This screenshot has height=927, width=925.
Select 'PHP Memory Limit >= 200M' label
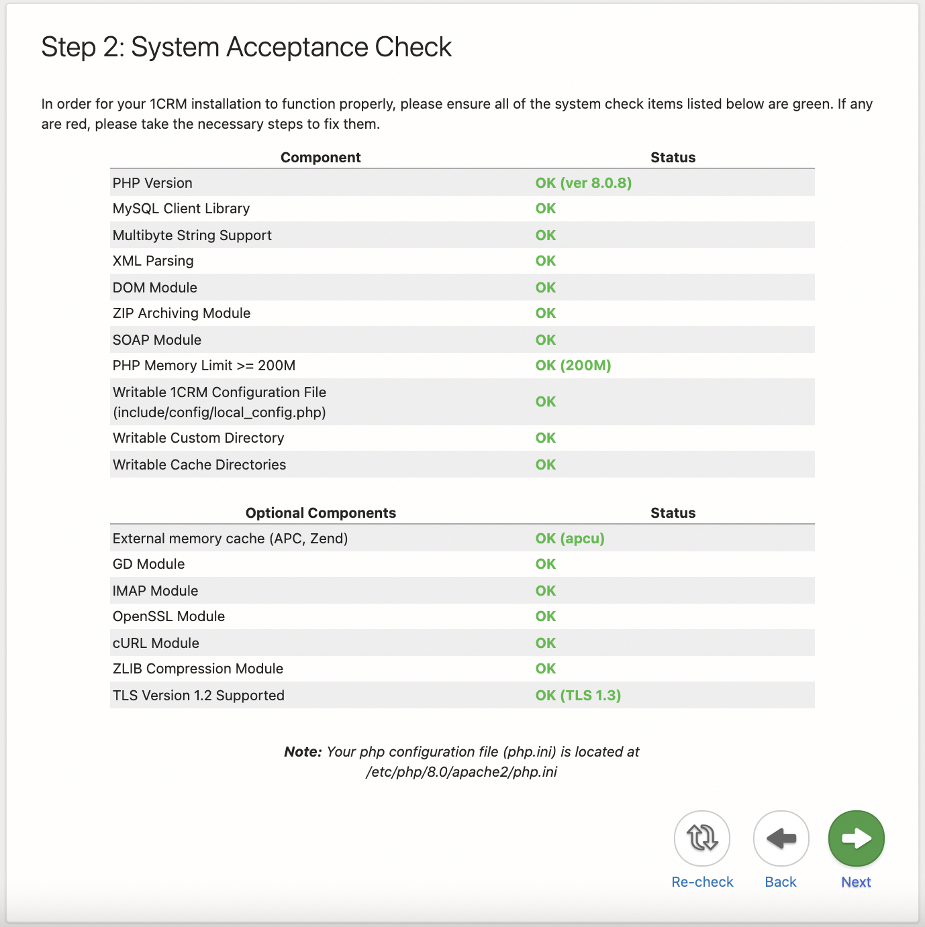204,366
